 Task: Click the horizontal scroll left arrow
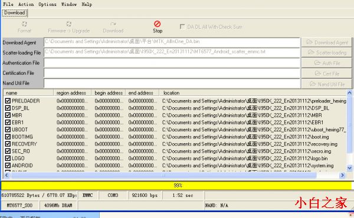pos(6,175)
